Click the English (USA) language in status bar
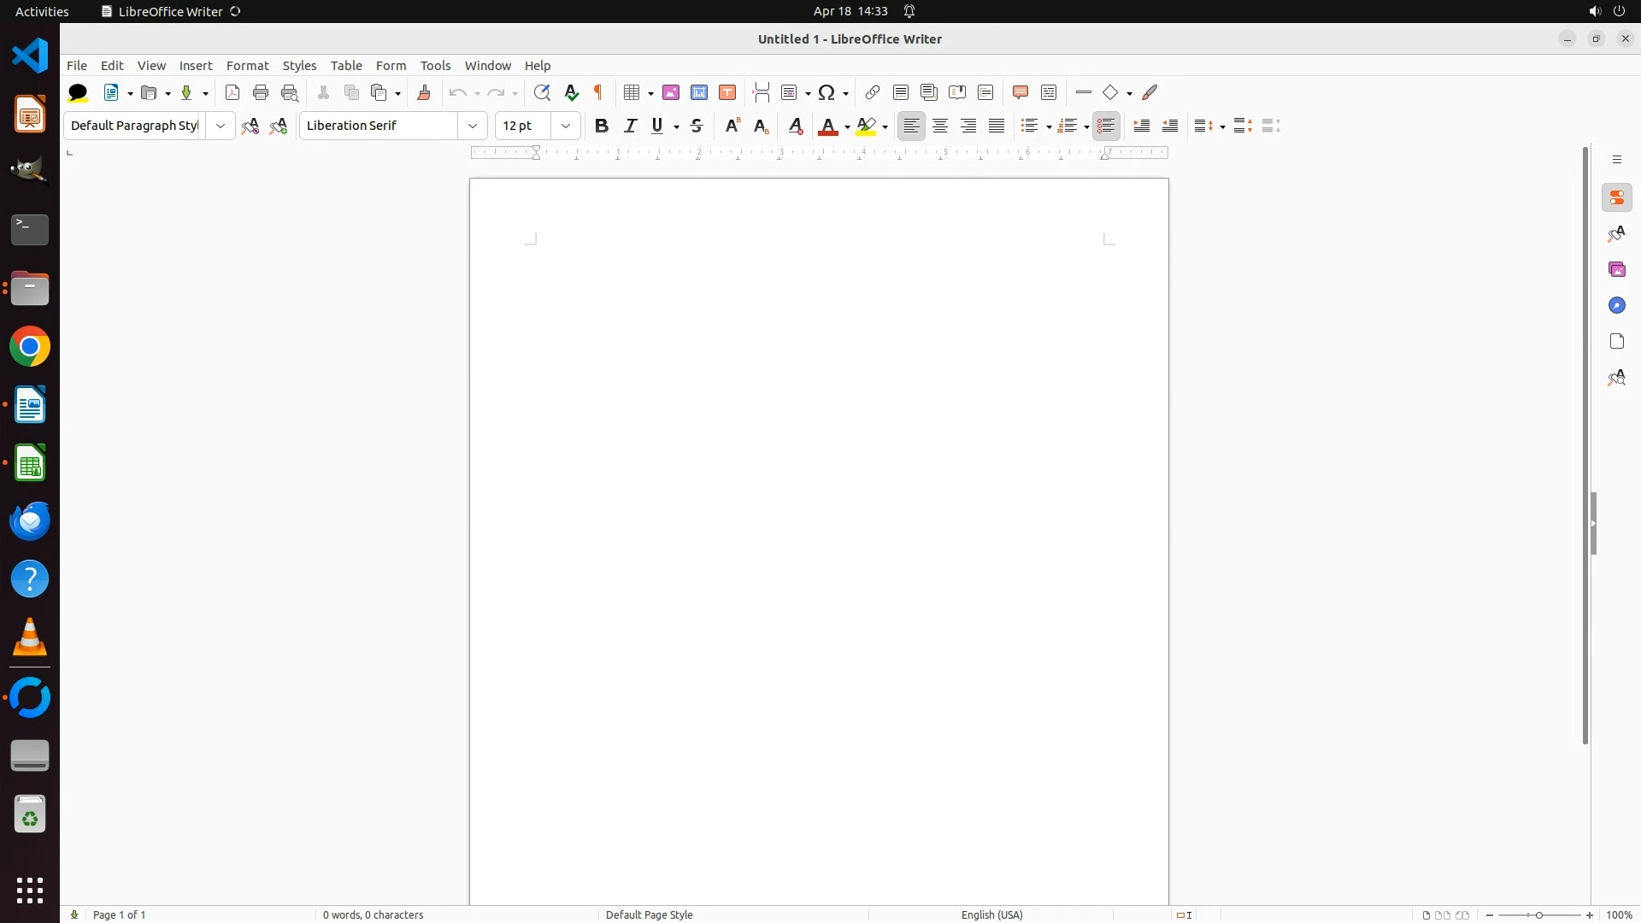1641x923 pixels. [x=991, y=914]
